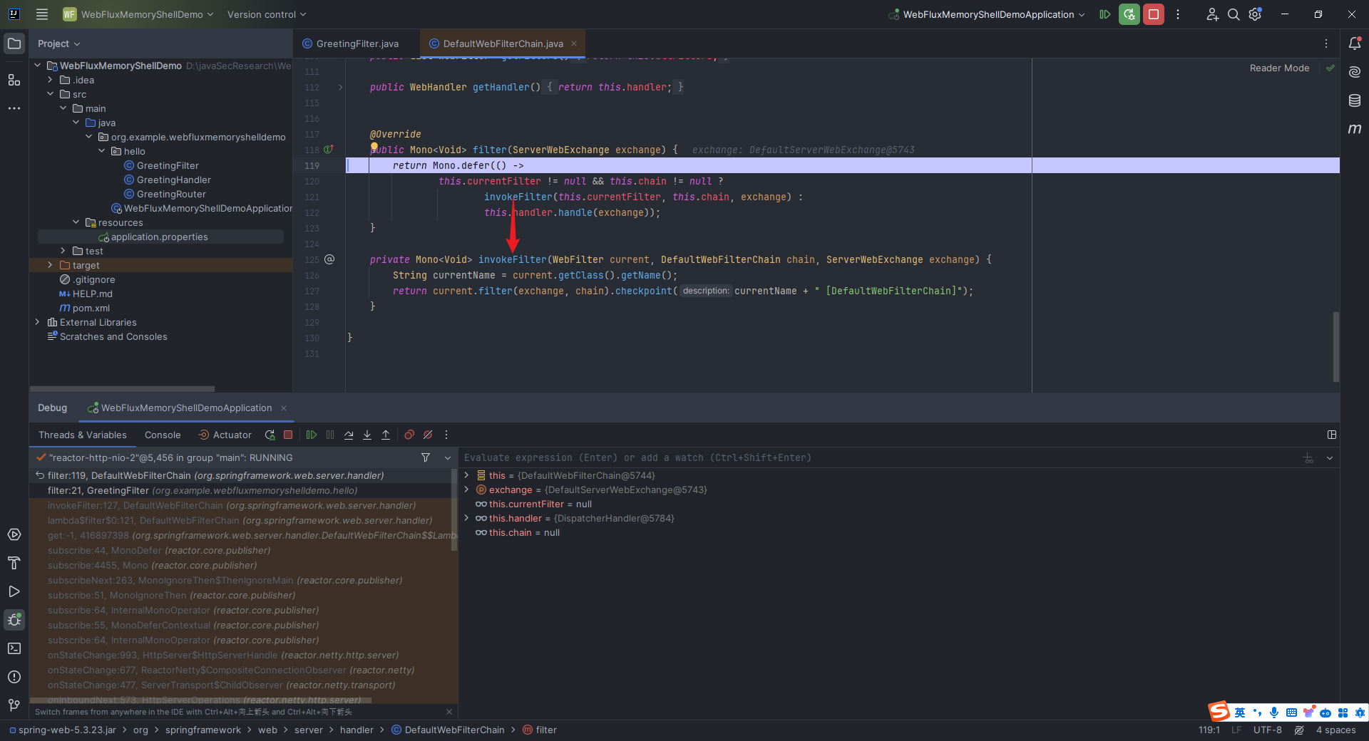Open the main hamburger menu
The image size is (1369, 741).
click(x=42, y=14)
